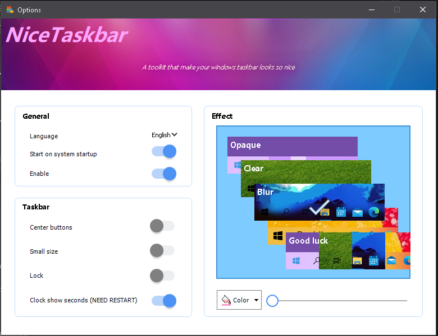
Task: Click Mail icon in Blur preview
Action: [357, 213]
